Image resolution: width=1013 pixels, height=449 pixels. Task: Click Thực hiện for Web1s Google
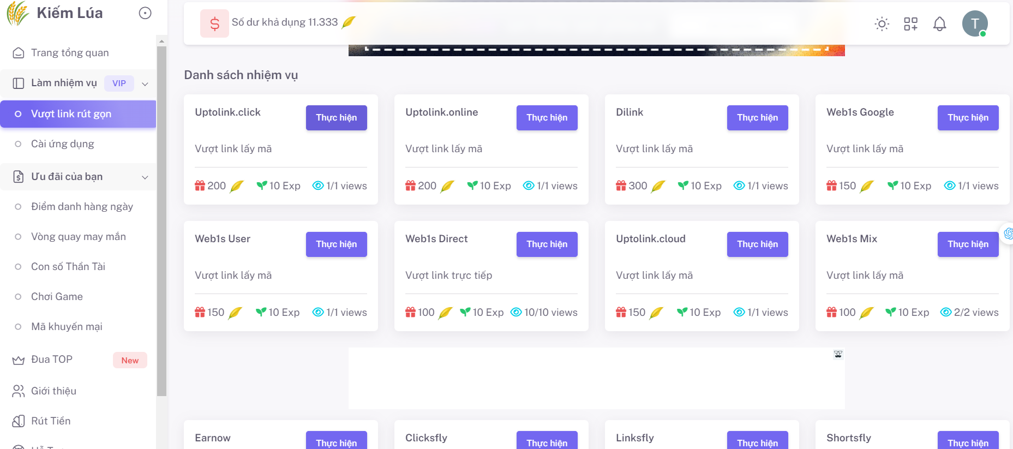(968, 118)
